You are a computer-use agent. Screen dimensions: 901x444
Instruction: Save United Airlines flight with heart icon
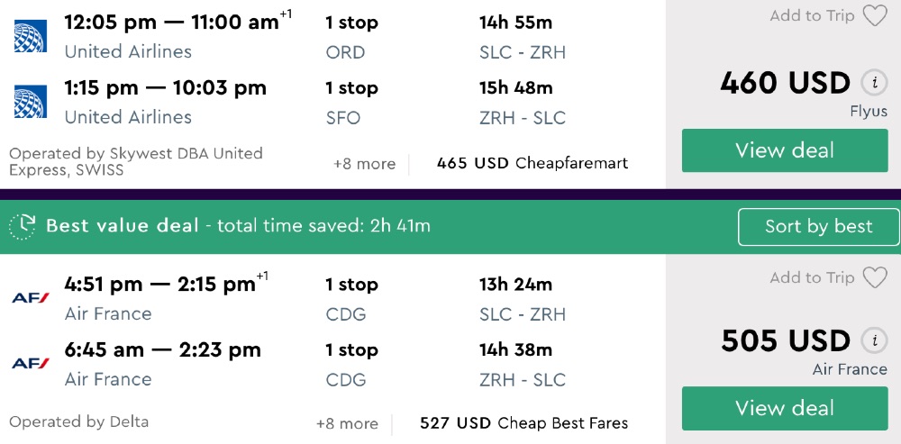[875, 16]
